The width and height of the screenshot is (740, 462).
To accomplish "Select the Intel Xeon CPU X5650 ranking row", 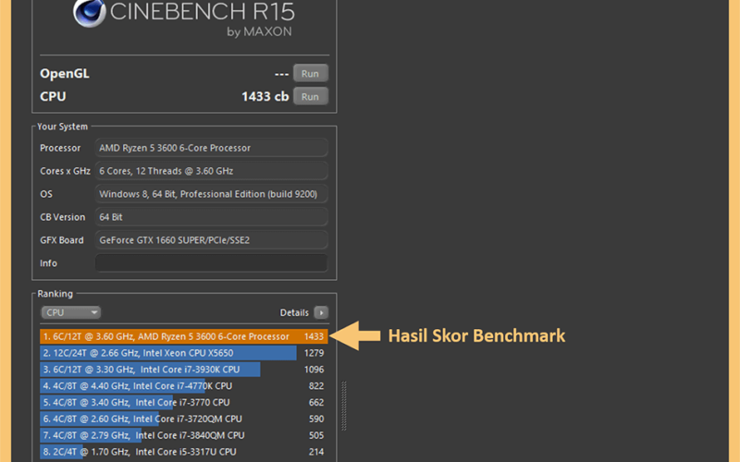I will (x=183, y=353).
